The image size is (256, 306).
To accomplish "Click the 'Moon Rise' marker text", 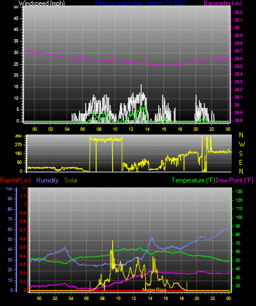I will coord(154,290).
